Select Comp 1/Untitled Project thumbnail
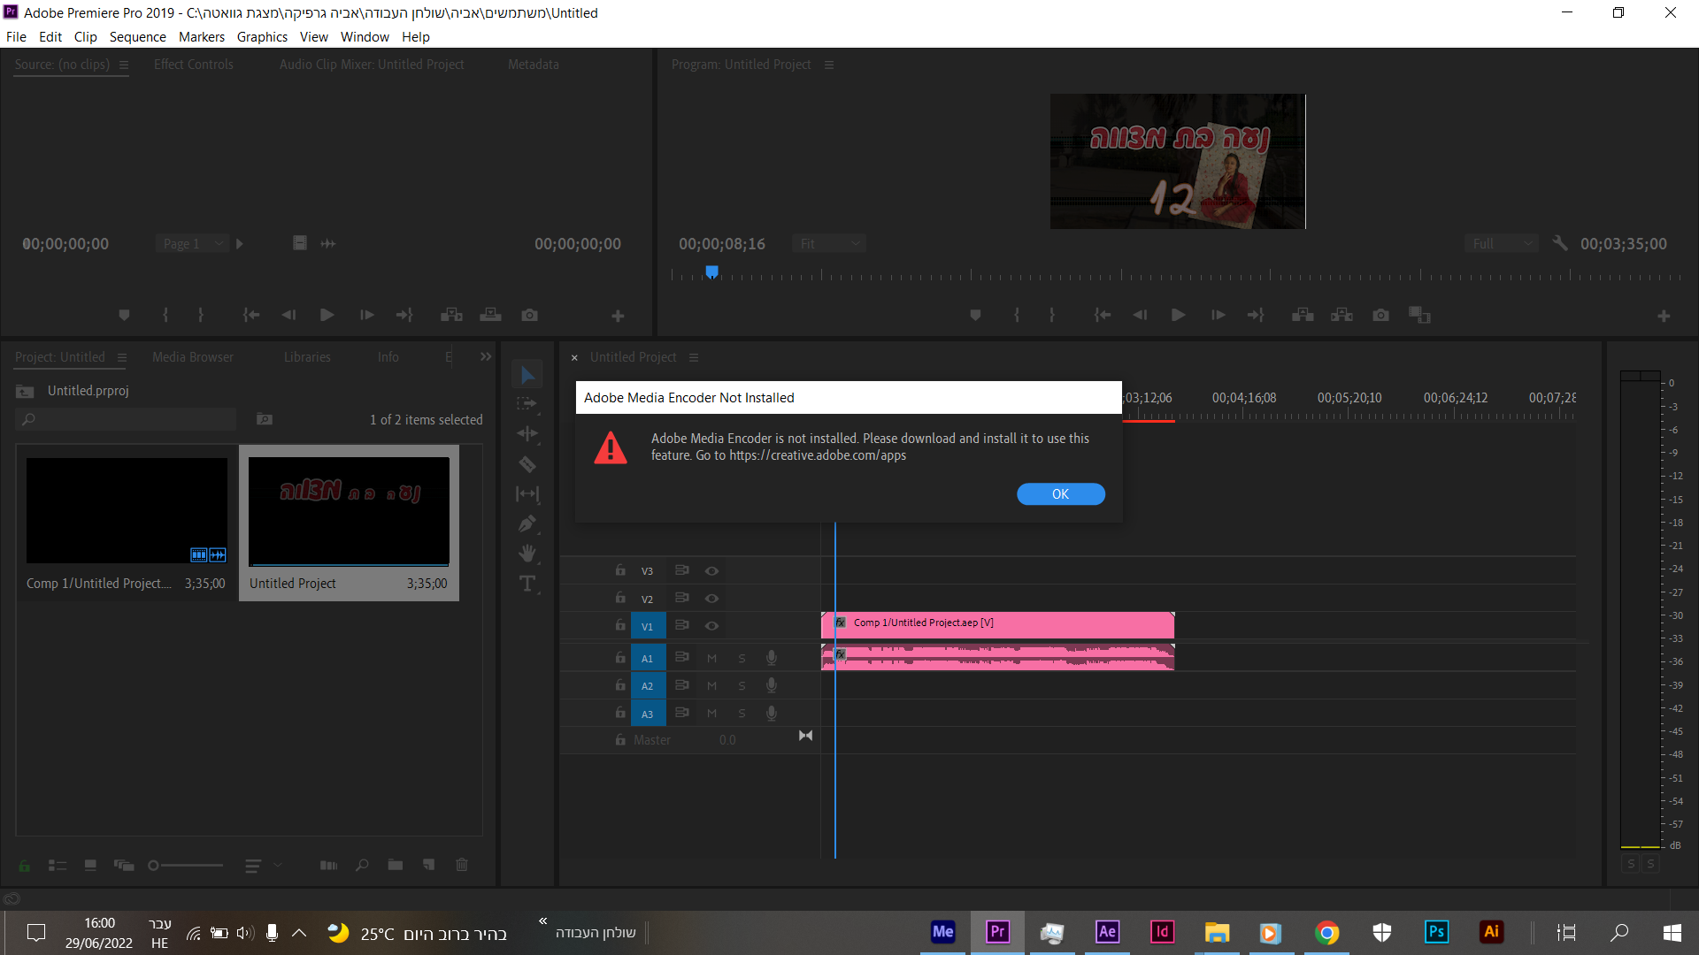The width and height of the screenshot is (1699, 955). (x=127, y=510)
